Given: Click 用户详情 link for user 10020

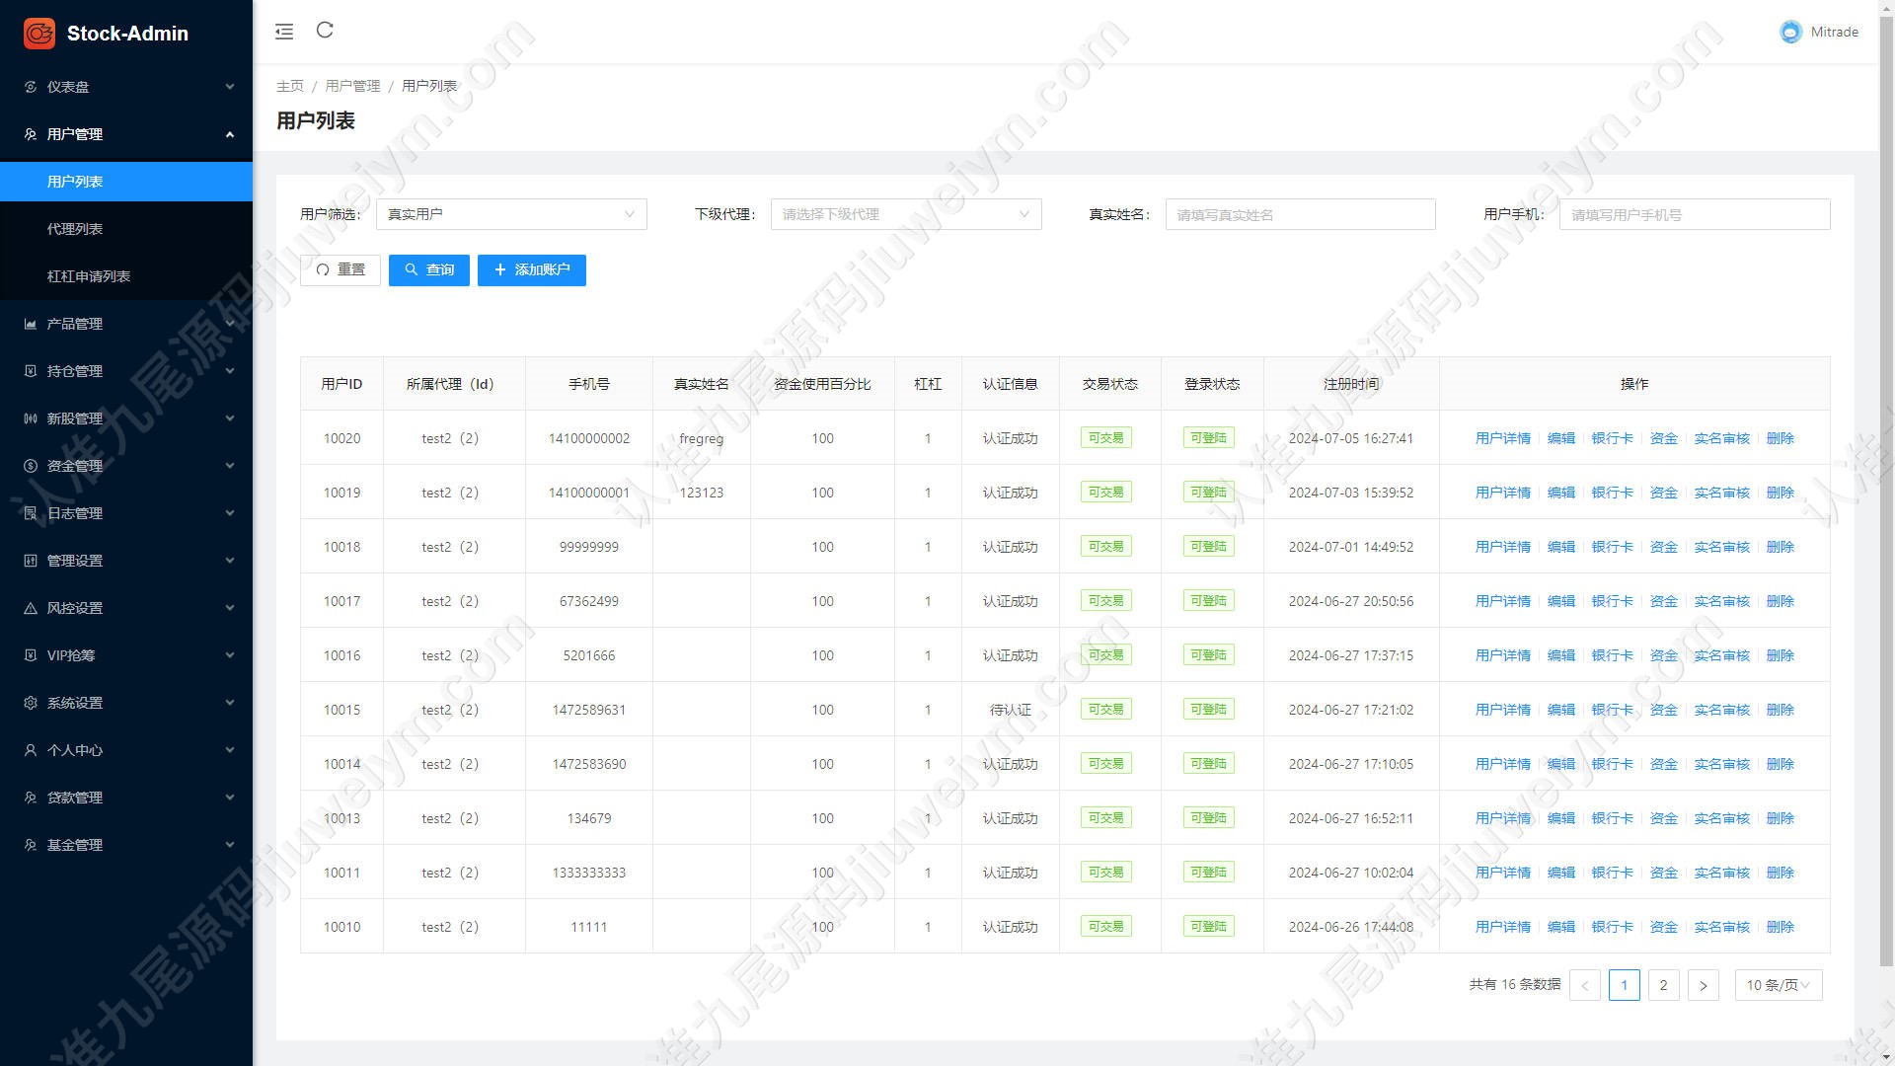Looking at the screenshot, I should (1503, 438).
